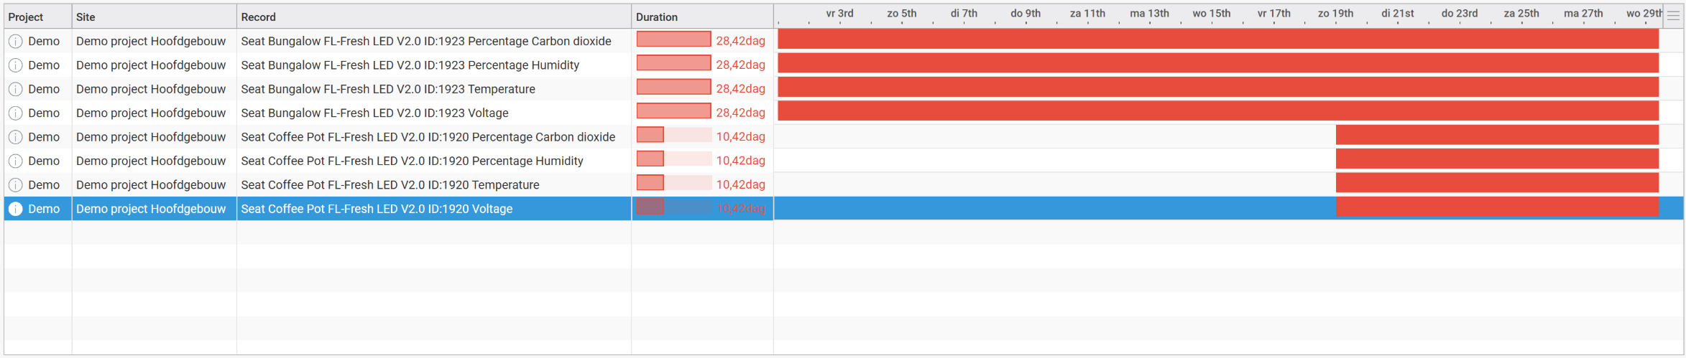The image size is (1686, 358).
Task: Open the timeline hamburger menu icon
Action: point(1673,17)
